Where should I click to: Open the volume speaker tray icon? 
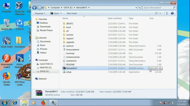(x=173, y=103)
